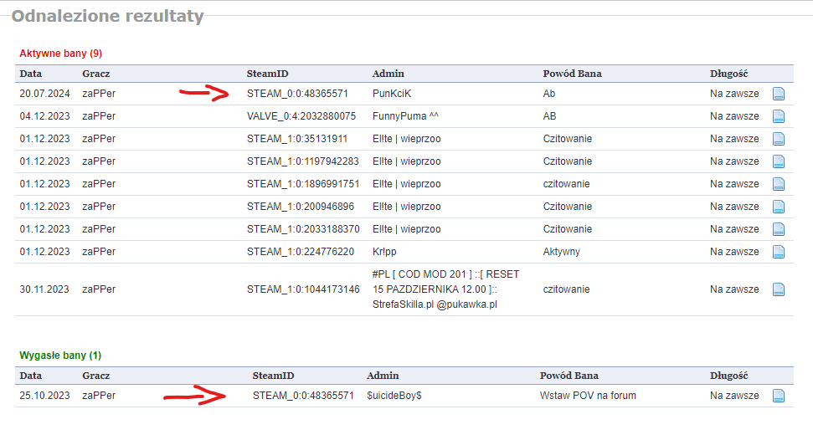The width and height of the screenshot is (813, 440).
Task: Click the Długość column header in expired bans
Action: tap(728, 376)
